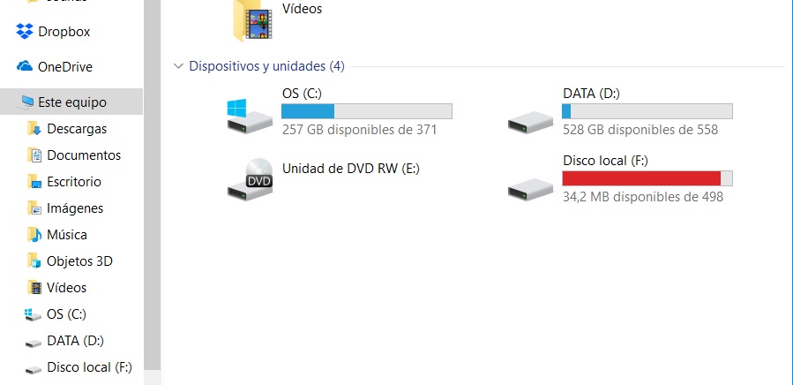This screenshot has height=385, width=793.
Task: Open the DVD RW (E:) drive icon
Action: coord(250,180)
